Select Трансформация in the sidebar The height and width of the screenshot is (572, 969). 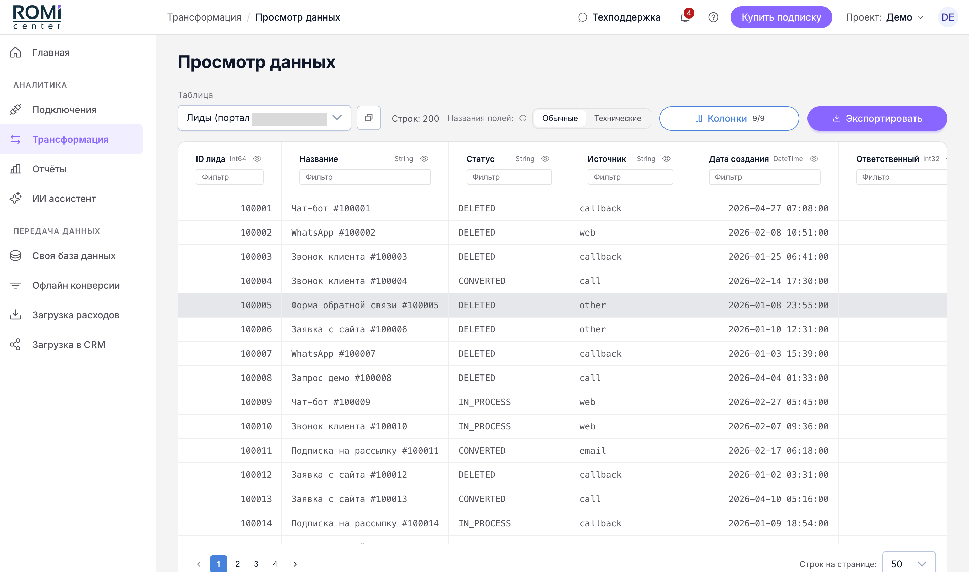click(71, 140)
